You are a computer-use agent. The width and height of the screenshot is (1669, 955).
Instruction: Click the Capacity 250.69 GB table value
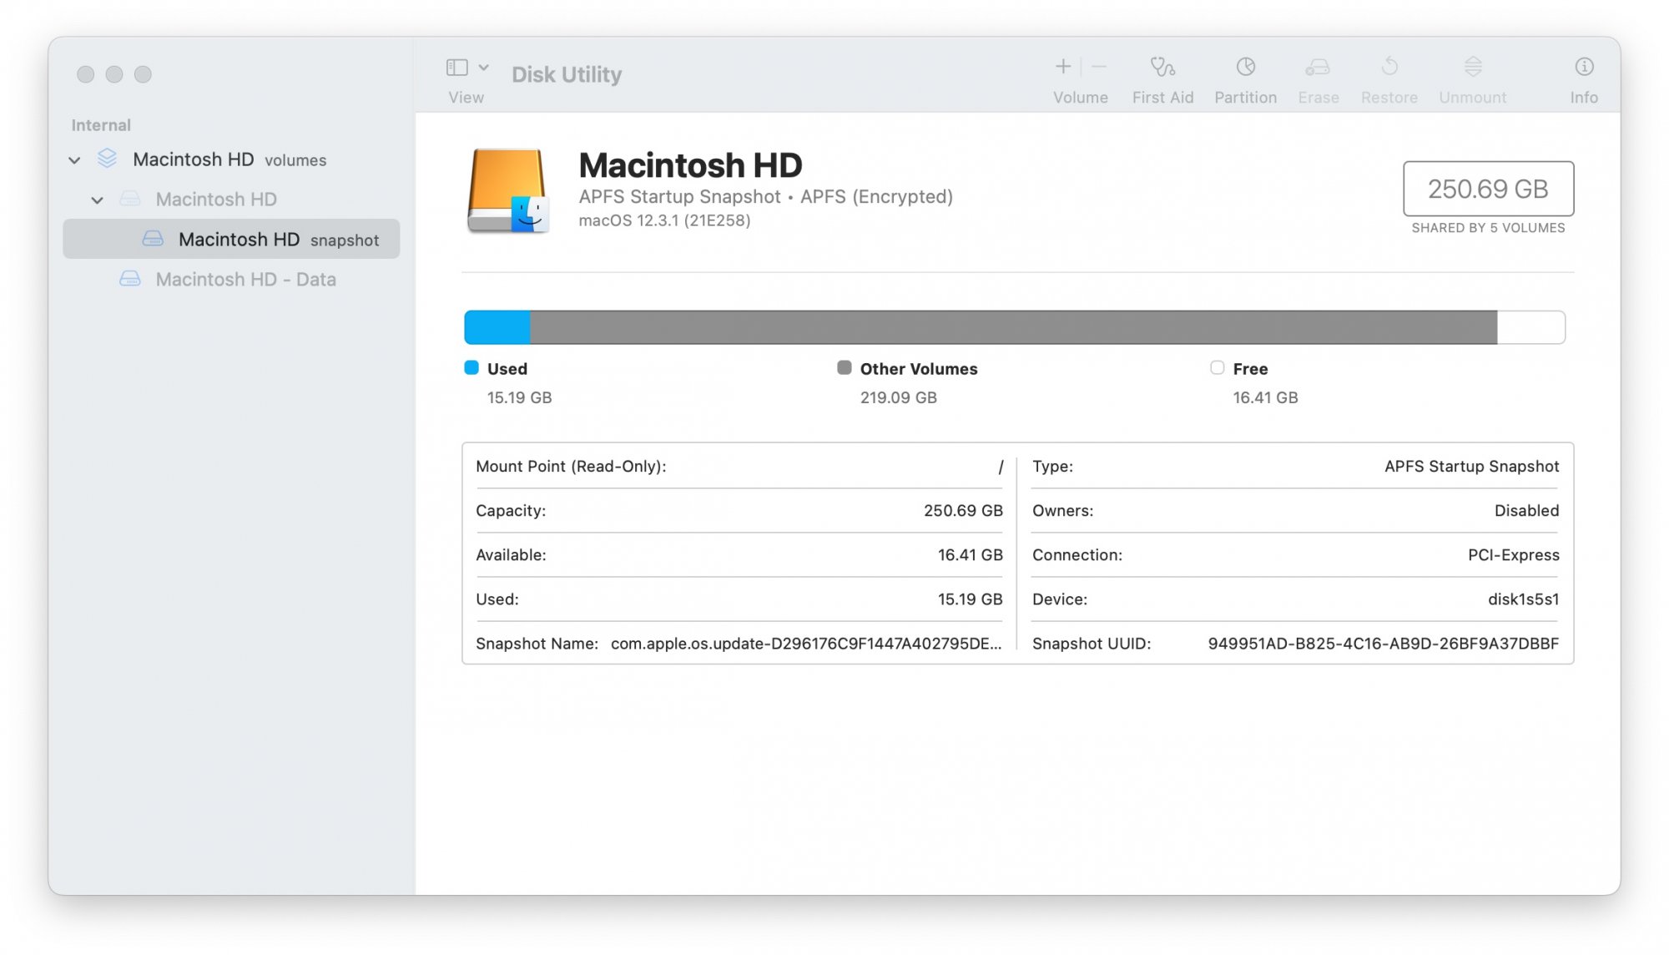click(963, 511)
